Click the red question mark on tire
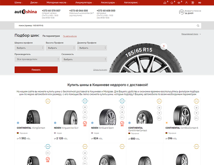 click(x=164, y=46)
